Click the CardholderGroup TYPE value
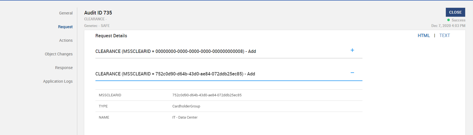 click(186, 106)
